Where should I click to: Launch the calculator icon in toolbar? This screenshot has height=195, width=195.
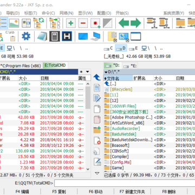pos(55,36)
